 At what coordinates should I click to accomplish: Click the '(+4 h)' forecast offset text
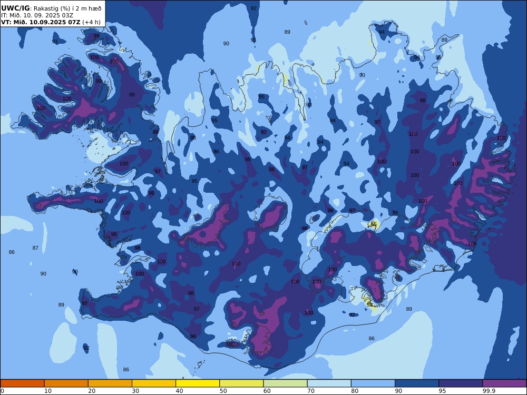[x=91, y=22]
